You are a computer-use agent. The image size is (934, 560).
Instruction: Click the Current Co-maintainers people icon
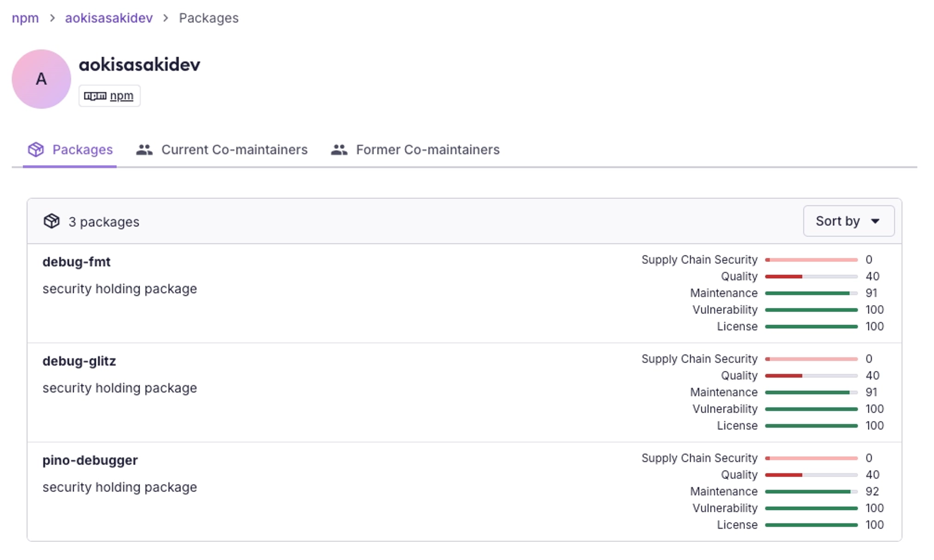[x=144, y=150]
